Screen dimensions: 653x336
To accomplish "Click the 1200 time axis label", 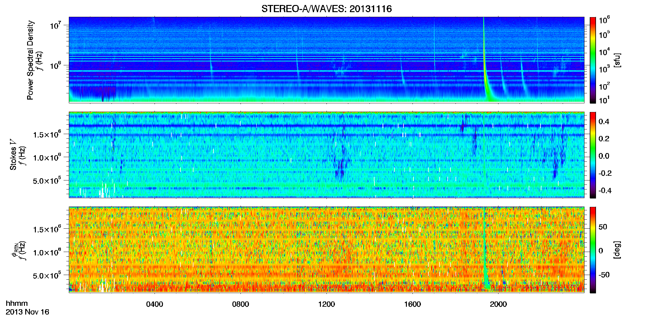I will [x=326, y=304].
